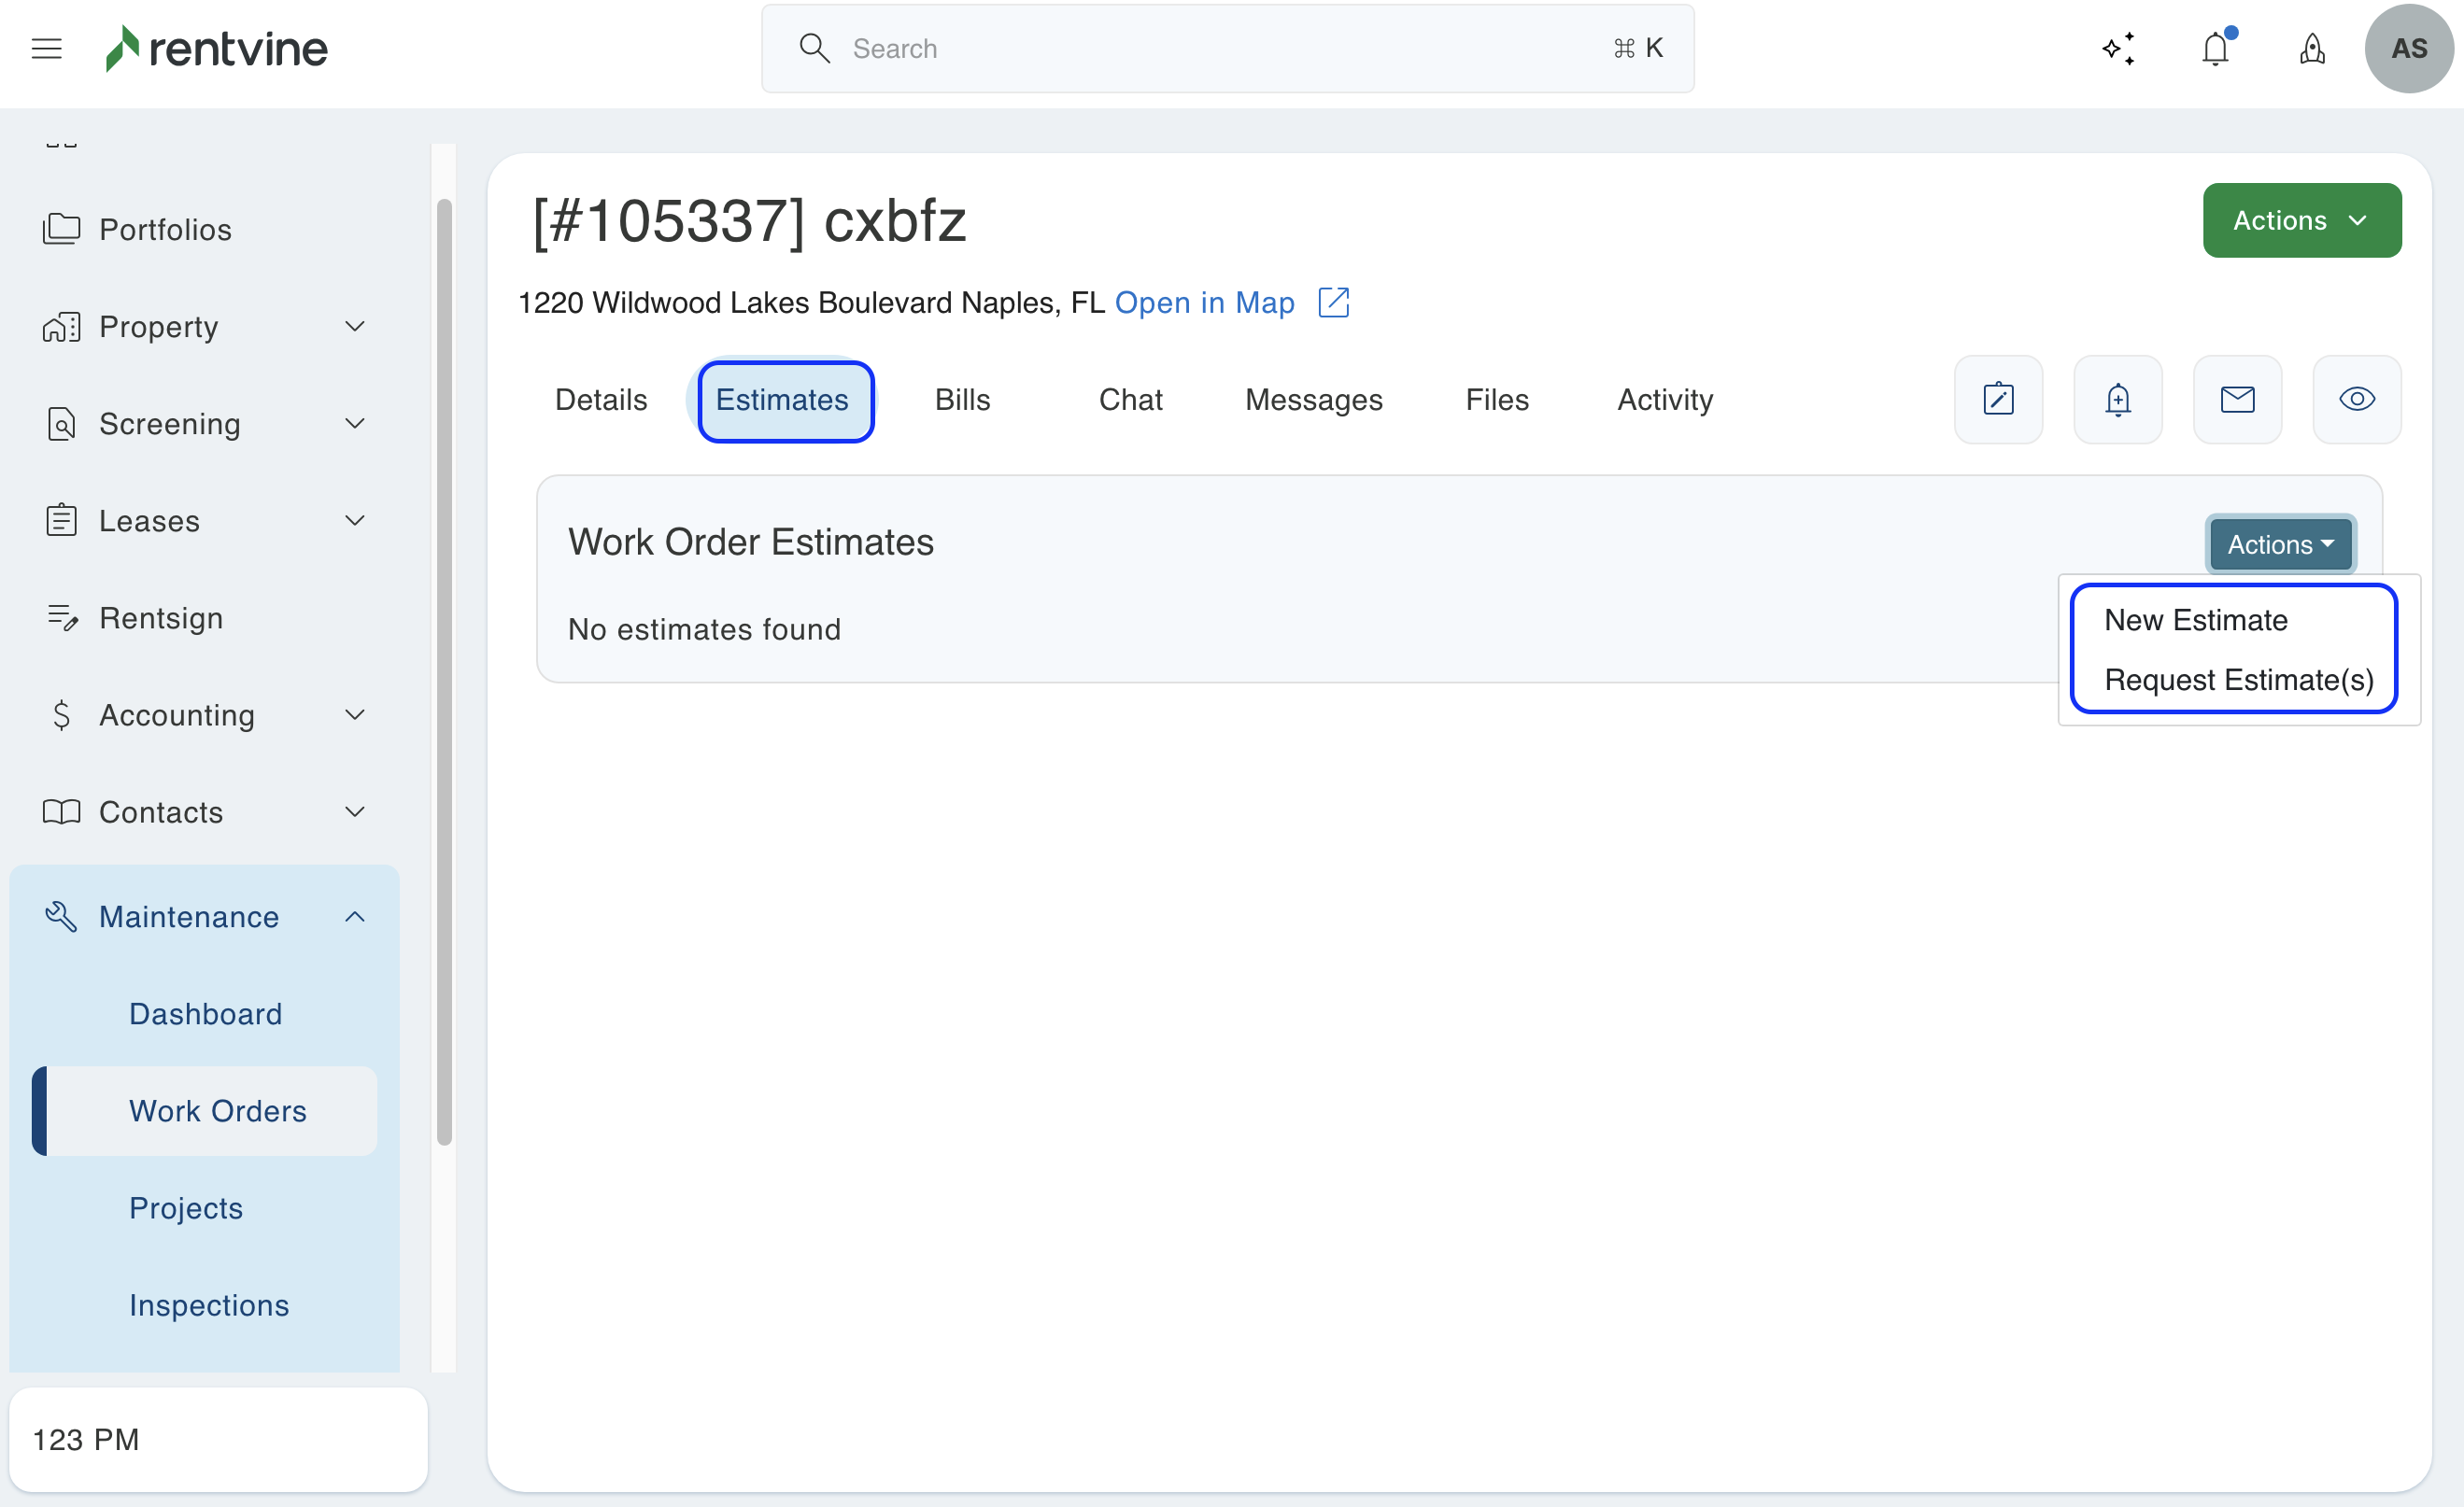
Task: Click the Open in Map link
Action: pos(1204,303)
